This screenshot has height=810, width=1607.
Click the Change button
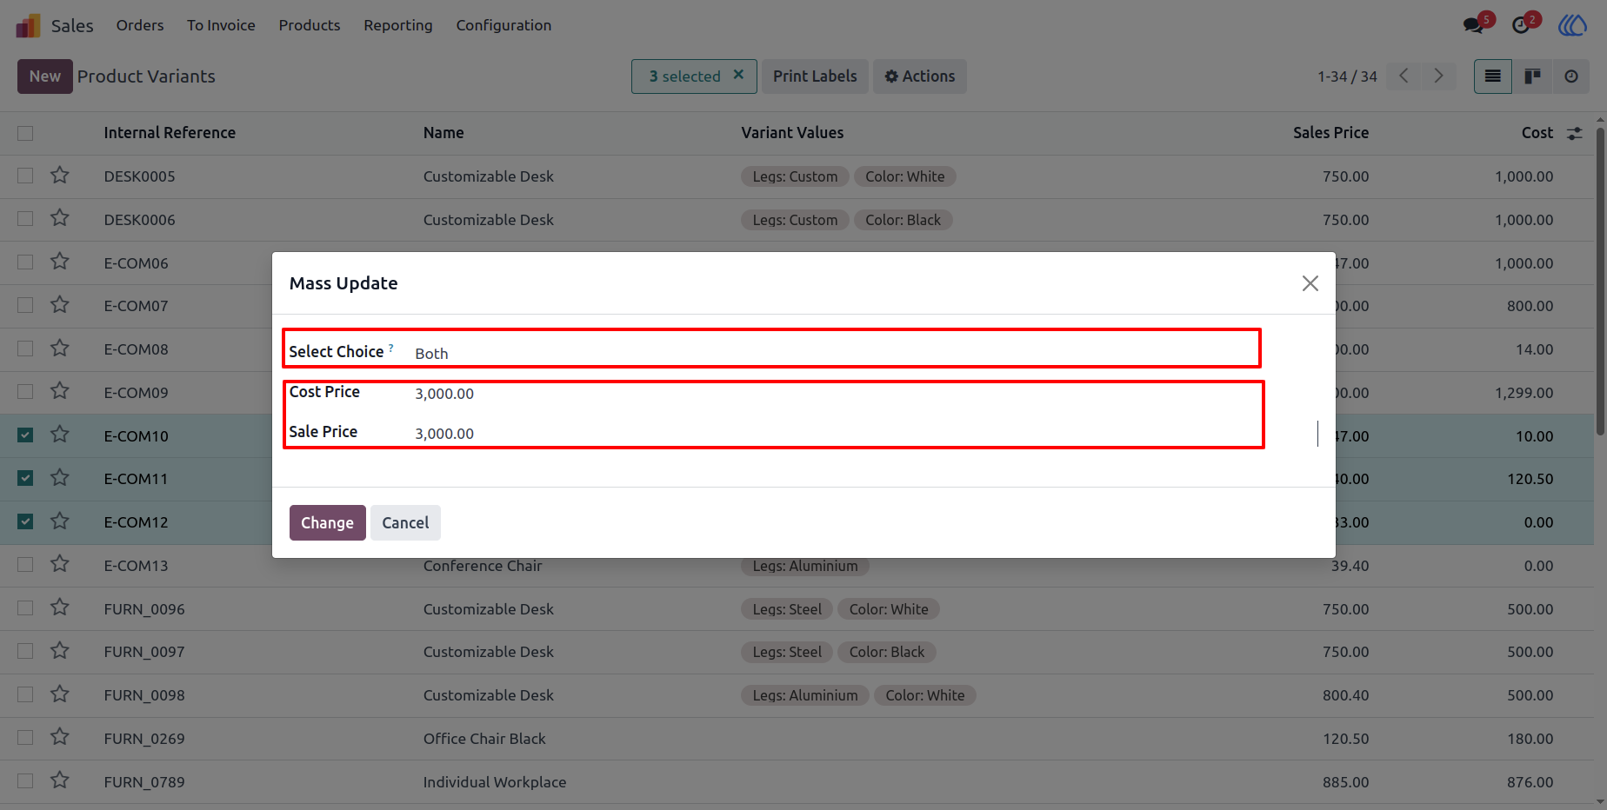[x=327, y=522]
